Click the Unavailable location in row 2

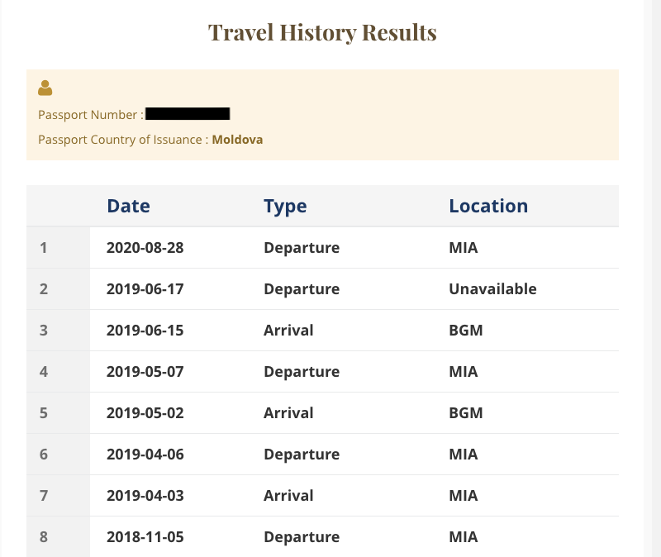492,289
